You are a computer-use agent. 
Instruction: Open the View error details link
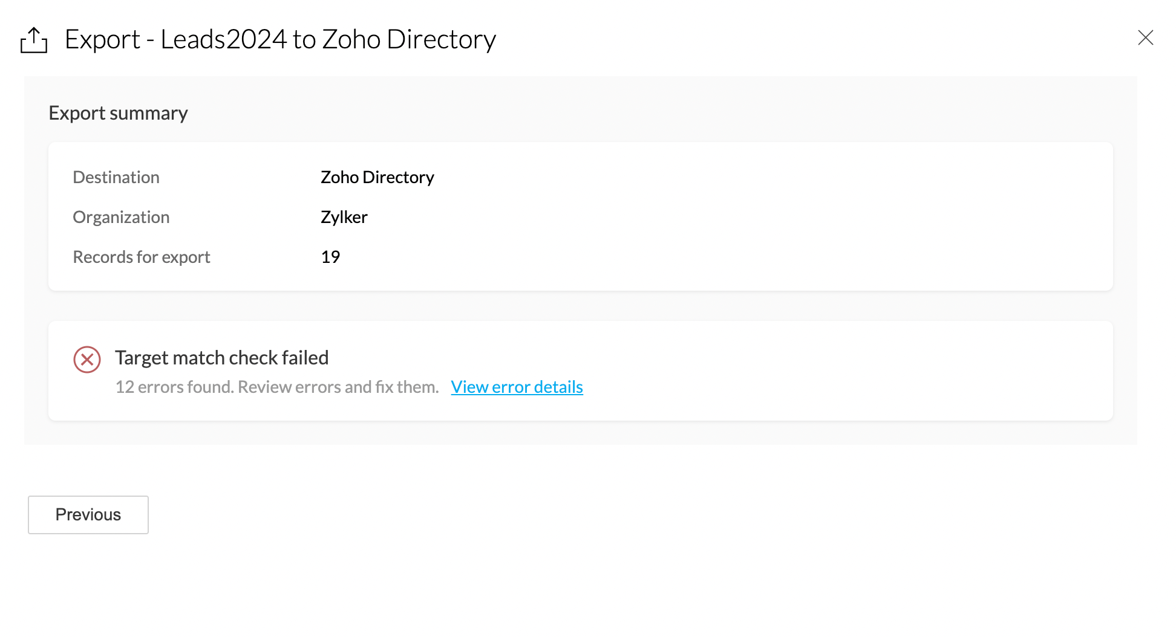[517, 387]
